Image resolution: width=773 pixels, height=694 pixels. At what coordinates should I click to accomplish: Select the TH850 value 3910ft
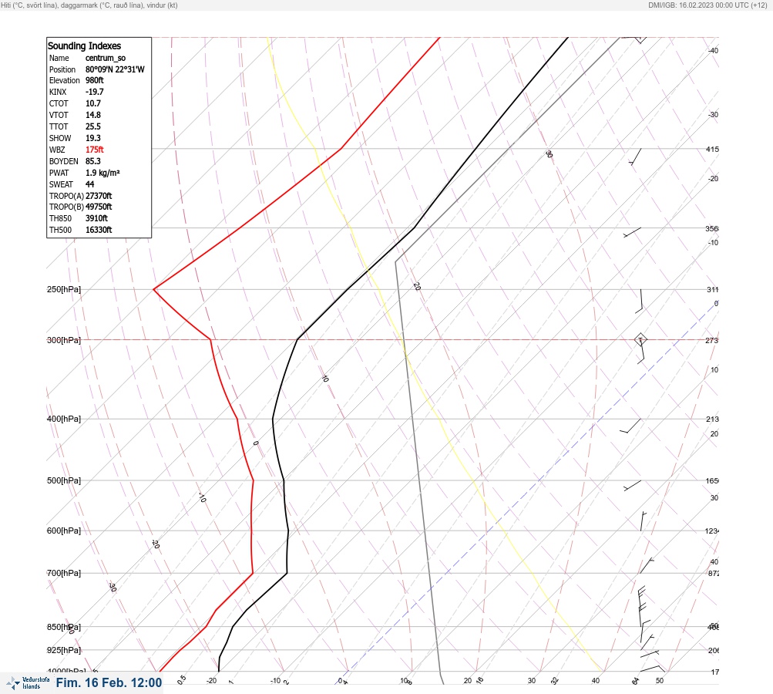click(96, 218)
